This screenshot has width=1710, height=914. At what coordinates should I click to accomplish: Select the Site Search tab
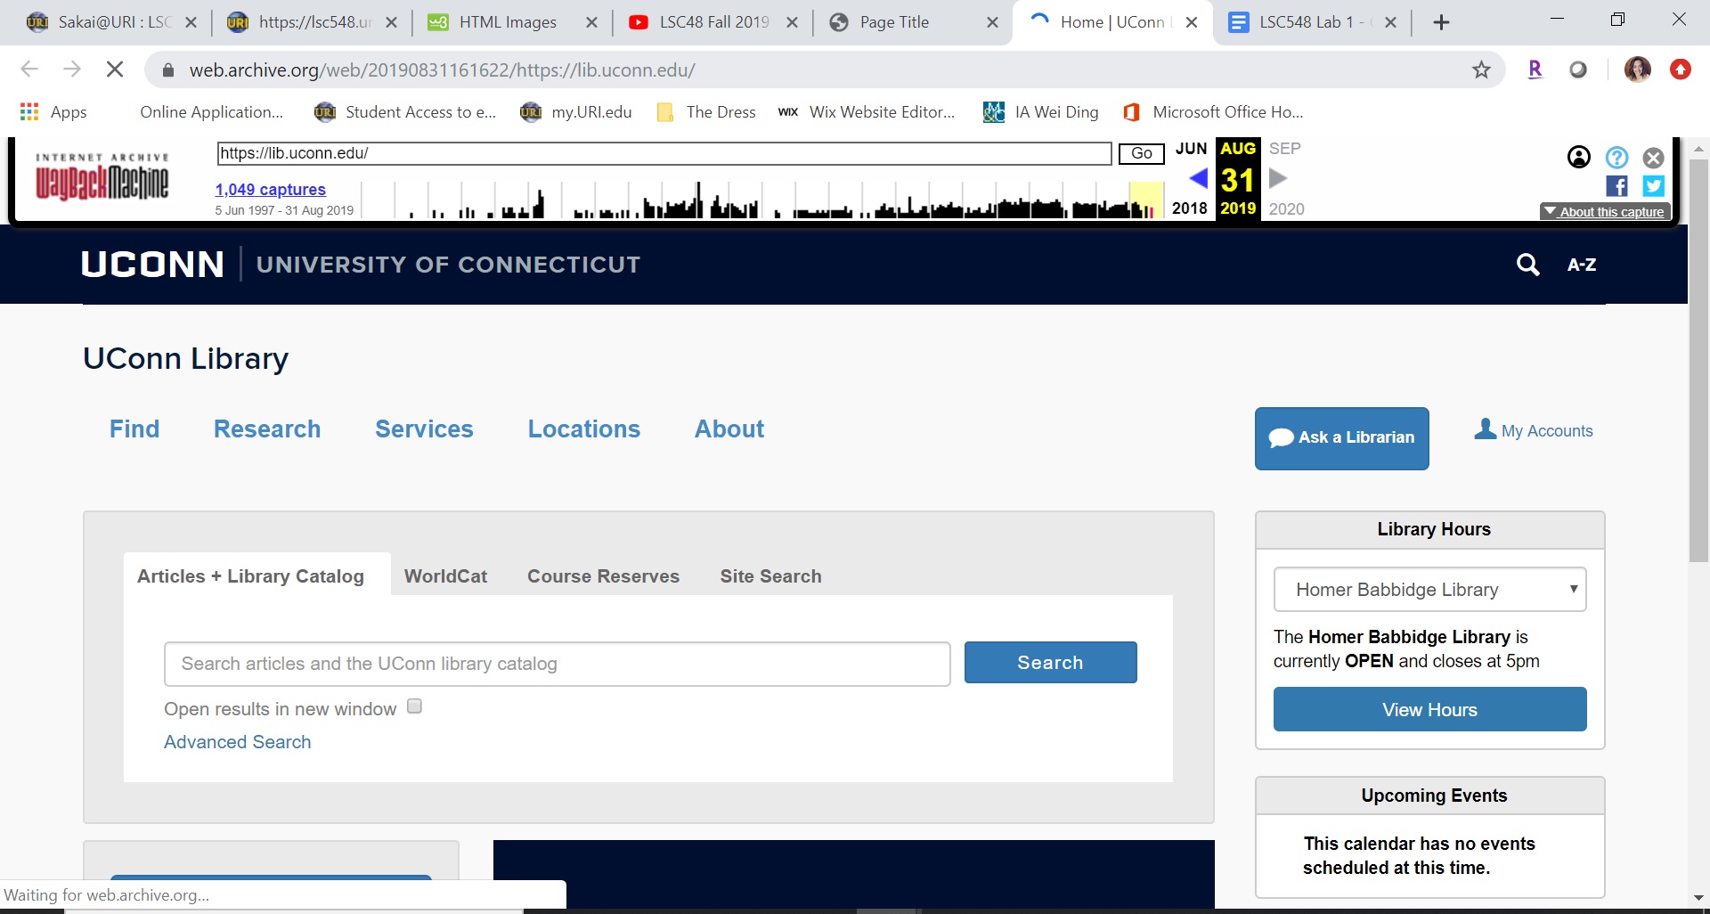(x=770, y=576)
